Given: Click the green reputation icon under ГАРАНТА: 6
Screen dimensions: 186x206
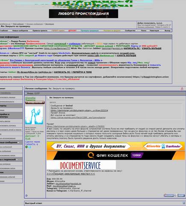Looking at the screenshot, I should 27,147.
